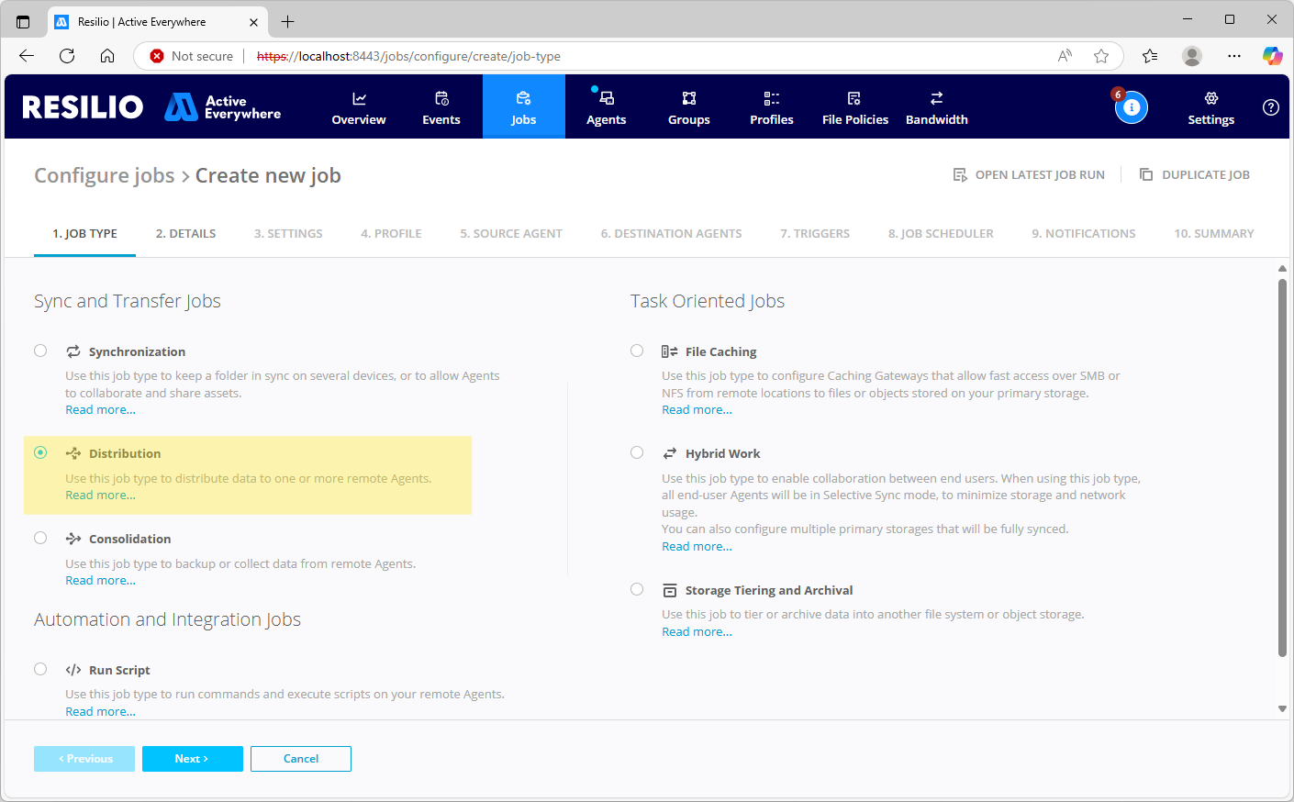The width and height of the screenshot is (1294, 802).
Task: Click the page's vertical scrollbar down arrow
Action: click(x=1282, y=708)
